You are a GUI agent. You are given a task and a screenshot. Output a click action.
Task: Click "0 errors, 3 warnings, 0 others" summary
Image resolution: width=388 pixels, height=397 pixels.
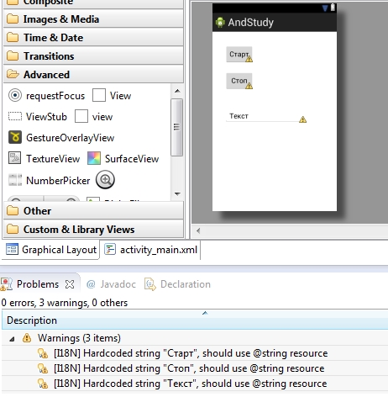(x=65, y=303)
